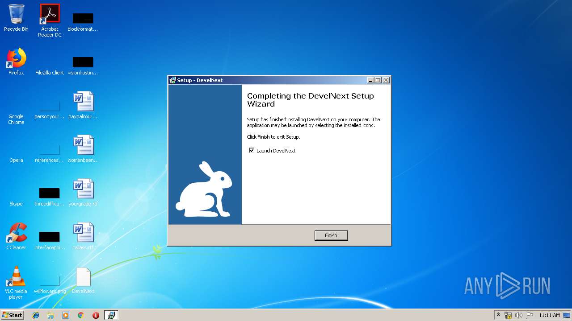572x321 pixels.
Task: Select the FileZilla Client desktop label
Action: point(50,73)
